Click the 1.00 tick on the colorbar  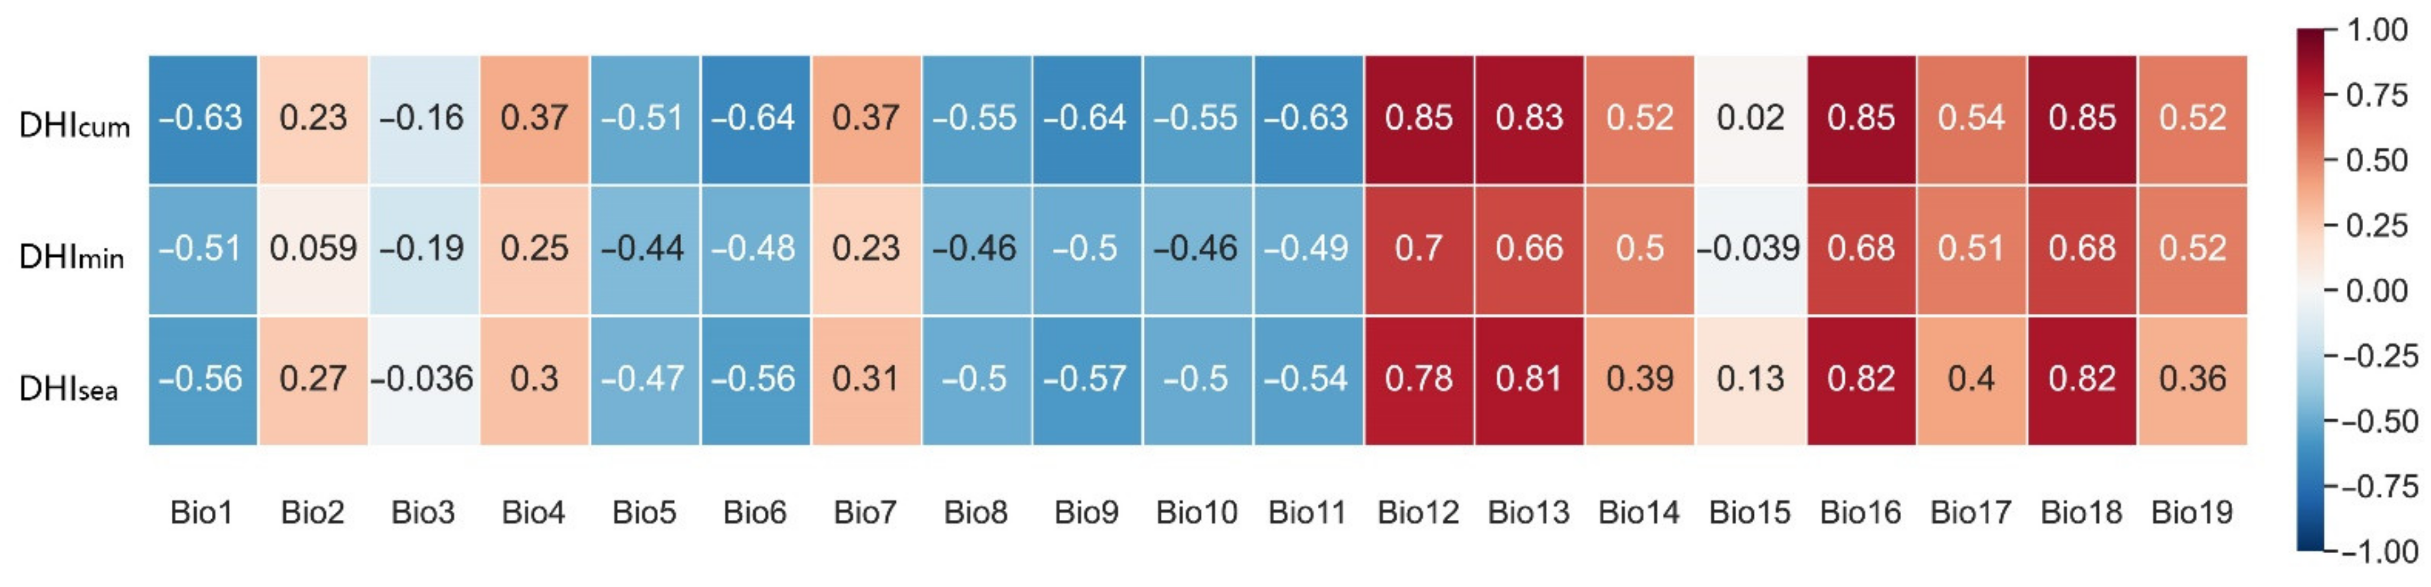click(x=2376, y=30)
